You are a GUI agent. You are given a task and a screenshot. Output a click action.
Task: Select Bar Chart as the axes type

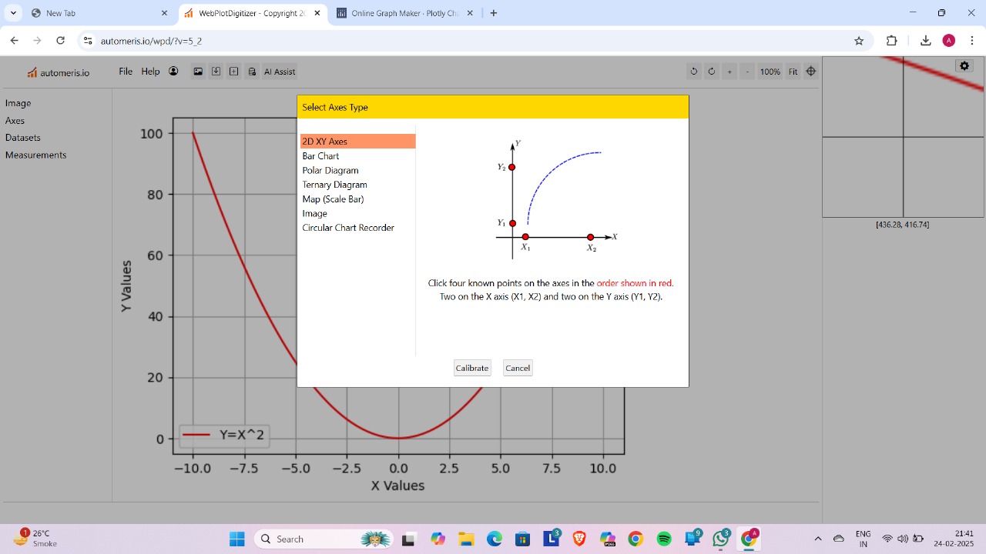point(320,155)
